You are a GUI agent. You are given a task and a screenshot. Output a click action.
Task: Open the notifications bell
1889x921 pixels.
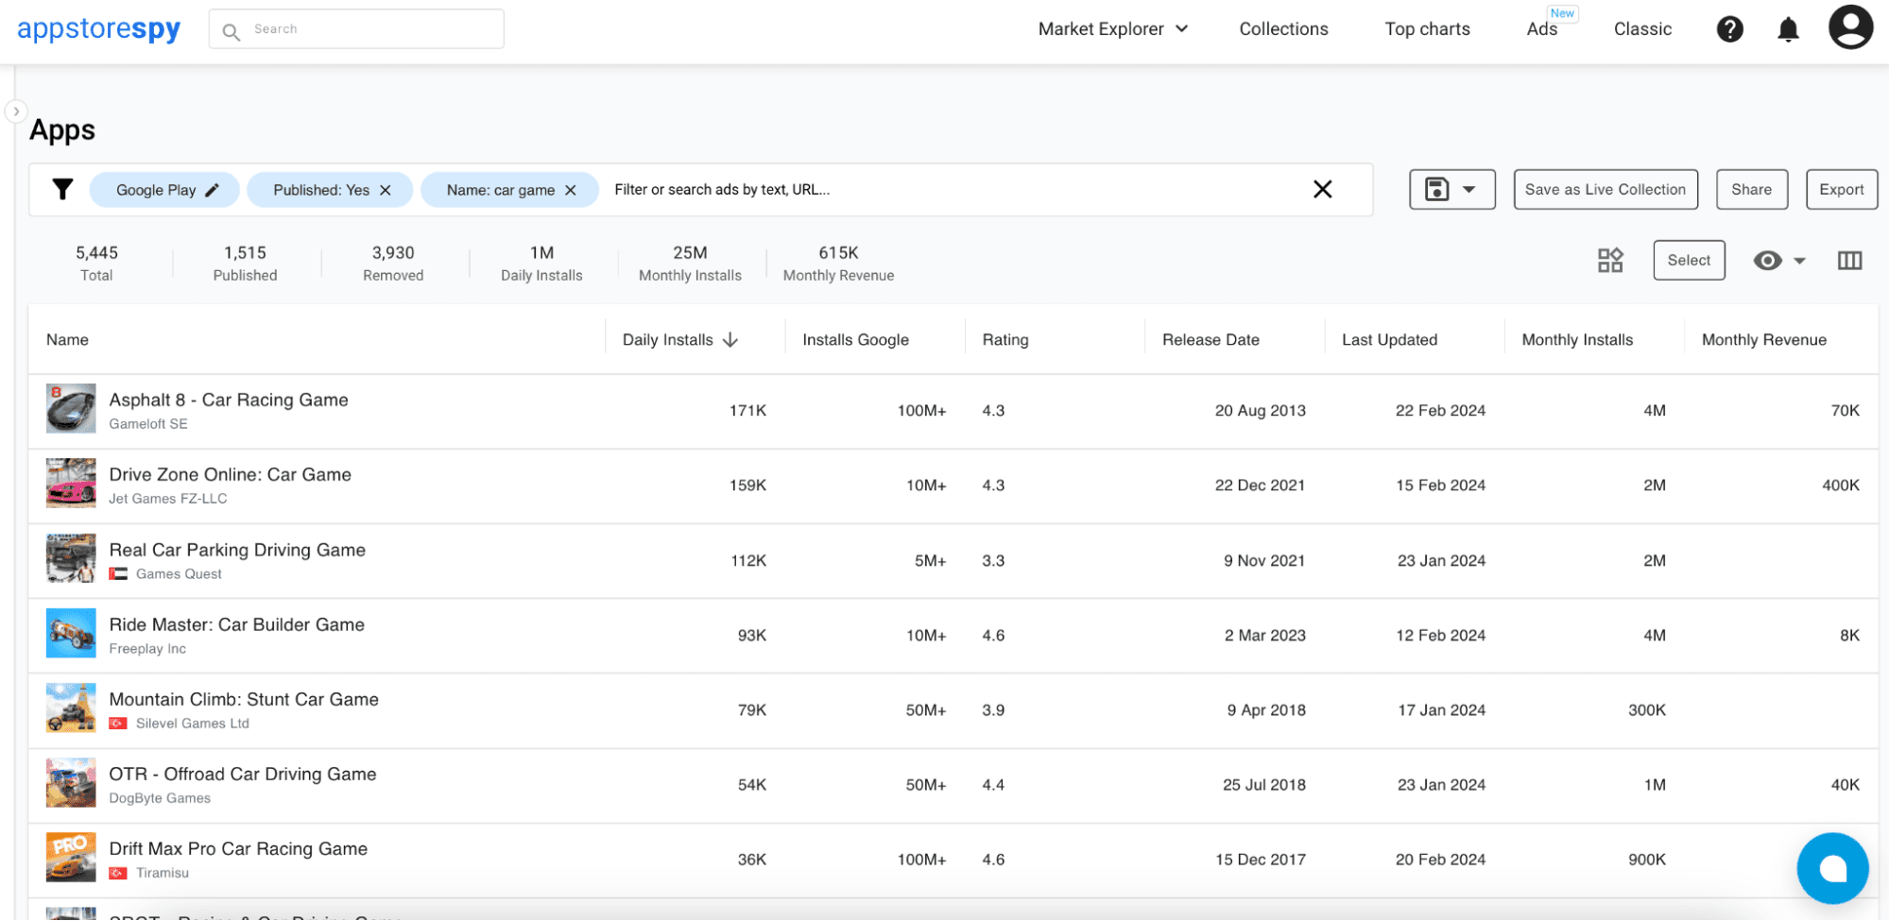pyautogui.click(x=1788, y=30)
